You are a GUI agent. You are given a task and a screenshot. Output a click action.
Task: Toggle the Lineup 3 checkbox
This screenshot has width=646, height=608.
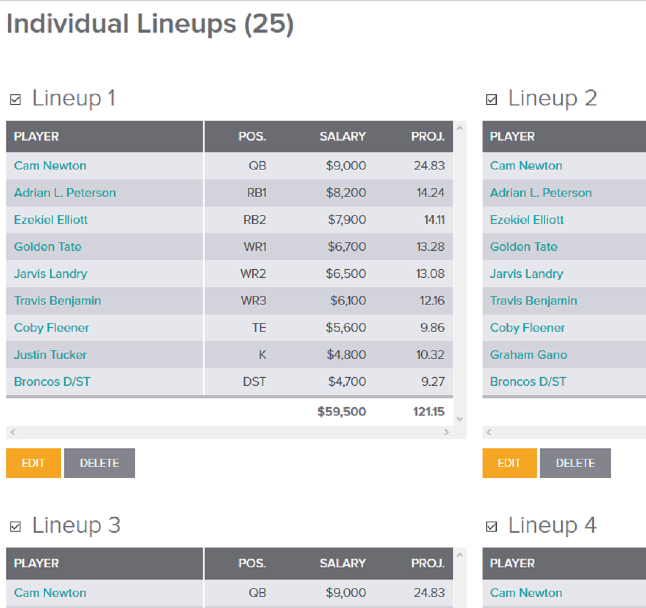click(16, 527)
